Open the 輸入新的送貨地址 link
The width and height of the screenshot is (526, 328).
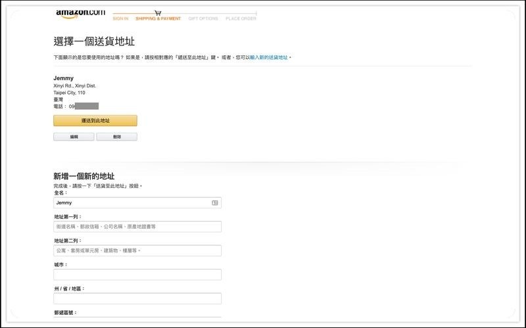269,58
